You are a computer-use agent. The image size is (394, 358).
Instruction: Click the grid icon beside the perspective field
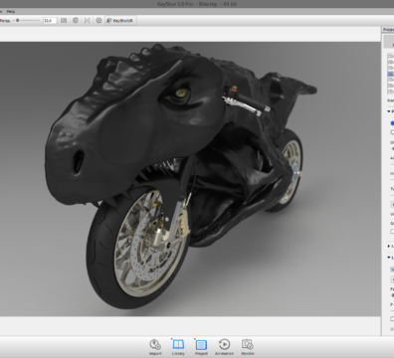(64, 21)
